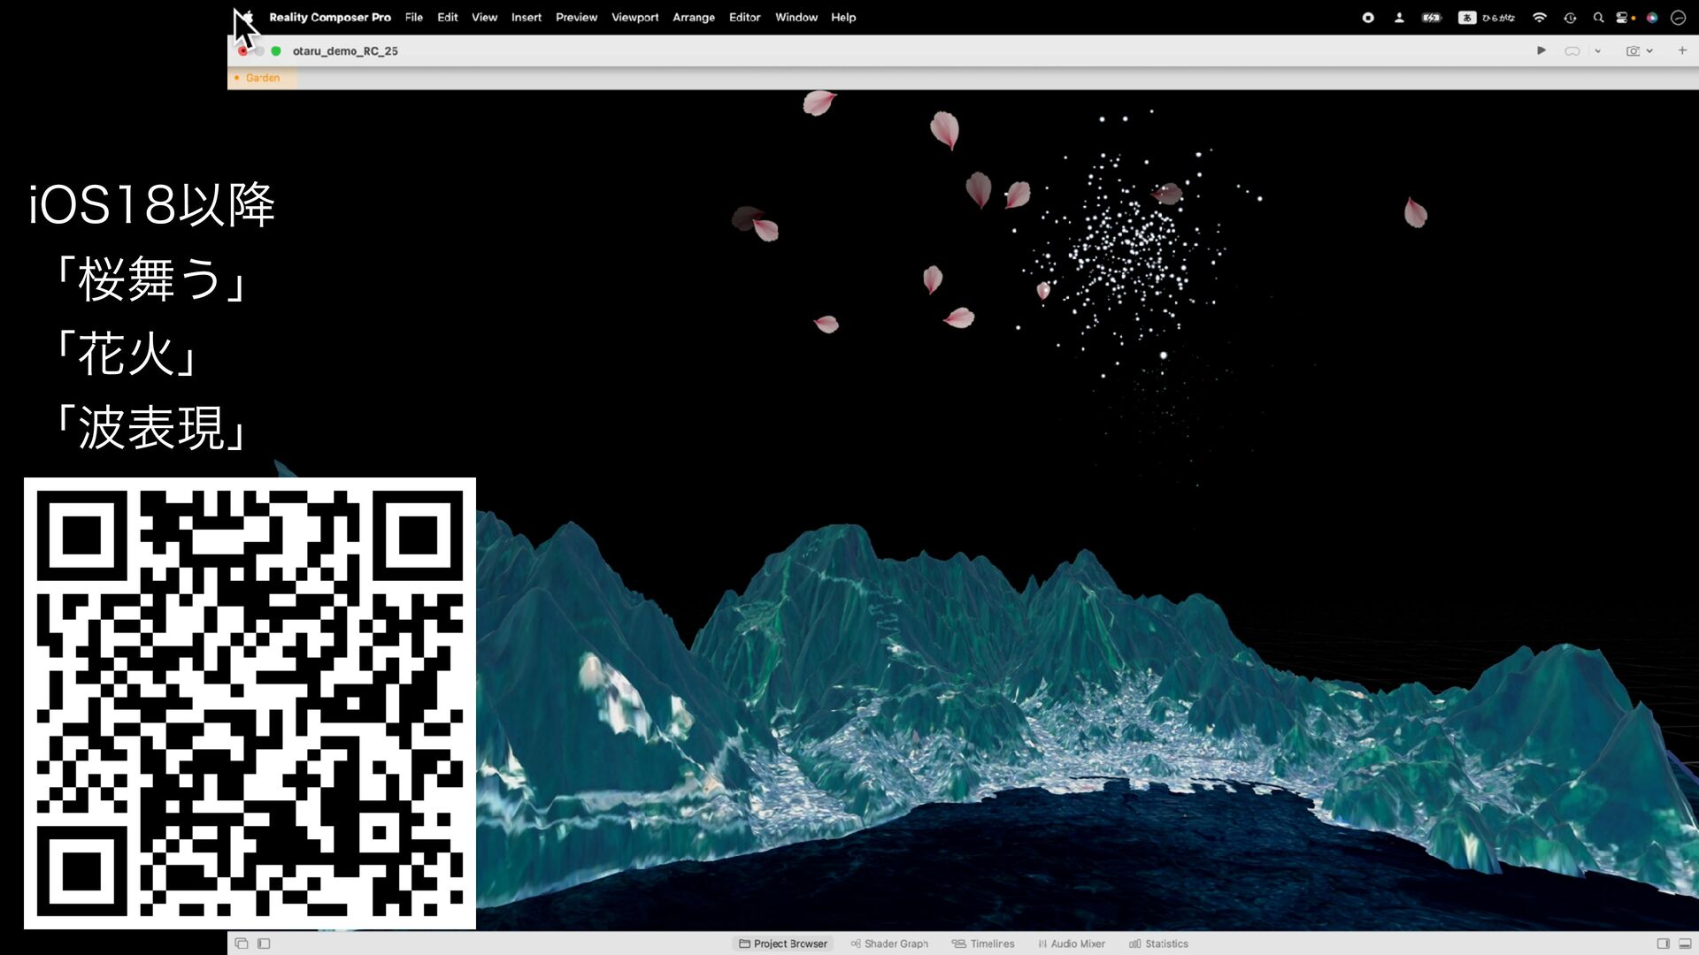Show the Statistics panel
1699x955 pixels.
click(1158, 944)
